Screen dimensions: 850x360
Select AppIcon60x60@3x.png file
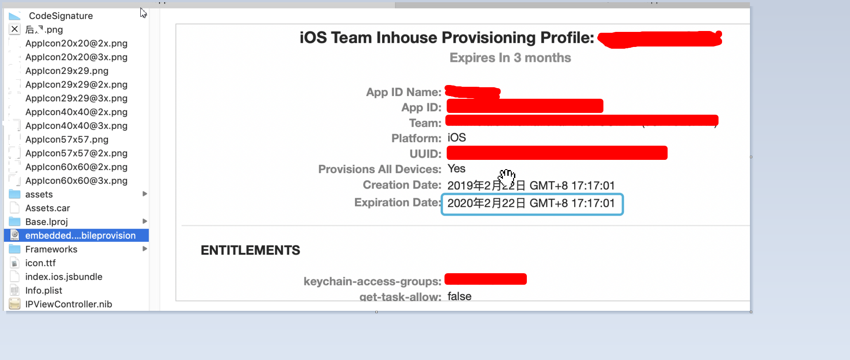coord(76,181)
